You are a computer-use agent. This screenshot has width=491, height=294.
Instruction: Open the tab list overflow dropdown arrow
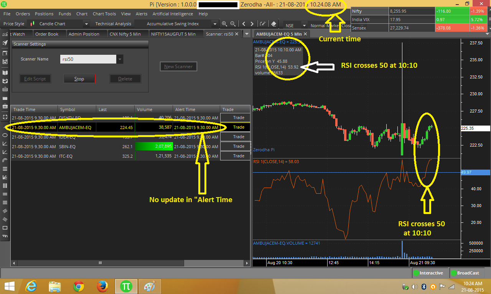(x=247, y=34)
